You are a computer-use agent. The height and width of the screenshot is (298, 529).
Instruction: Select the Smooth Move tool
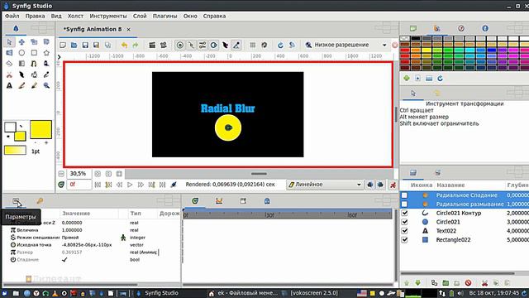tap(21, 42)
